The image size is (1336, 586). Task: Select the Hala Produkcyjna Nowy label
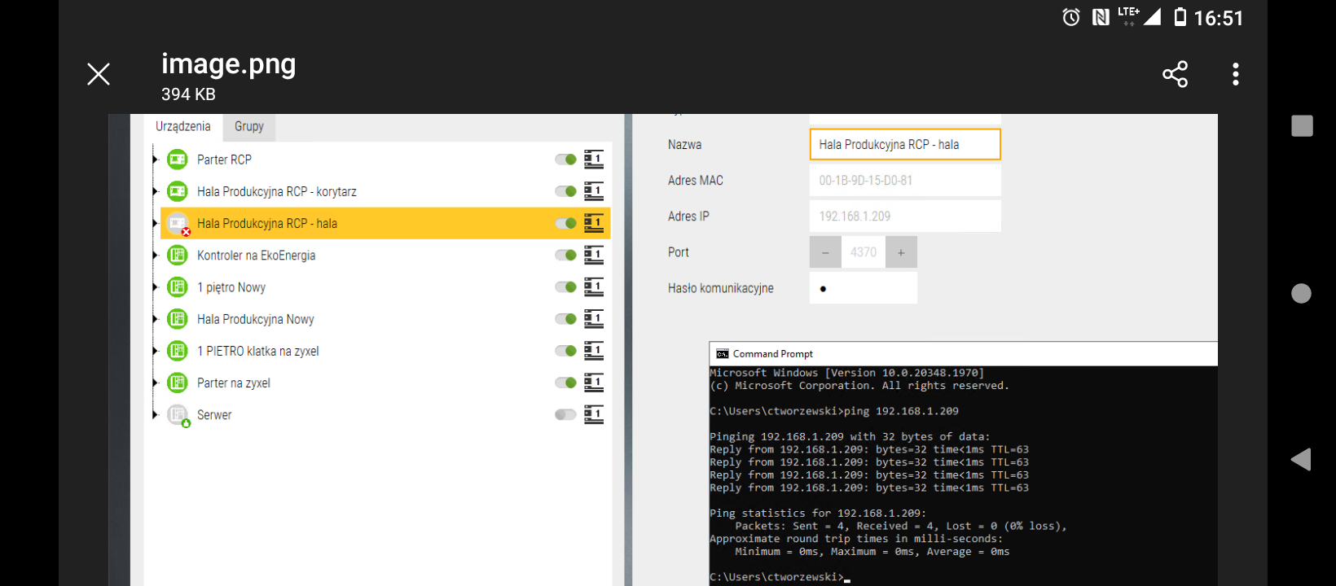(x=255, y=319)
